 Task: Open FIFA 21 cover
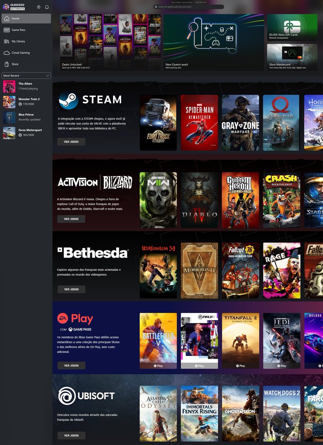pyautogui.click(x=199, y=341)
